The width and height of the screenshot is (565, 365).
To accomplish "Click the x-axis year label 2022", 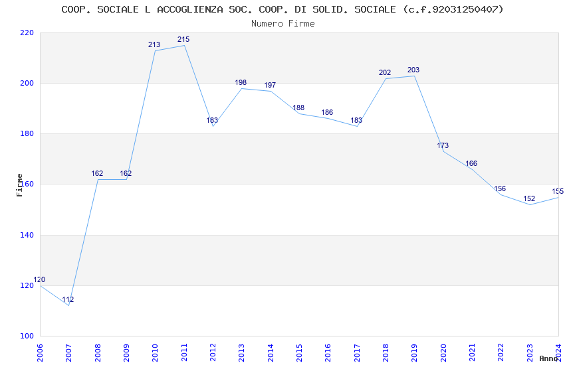I will click(x=501, y=353).
